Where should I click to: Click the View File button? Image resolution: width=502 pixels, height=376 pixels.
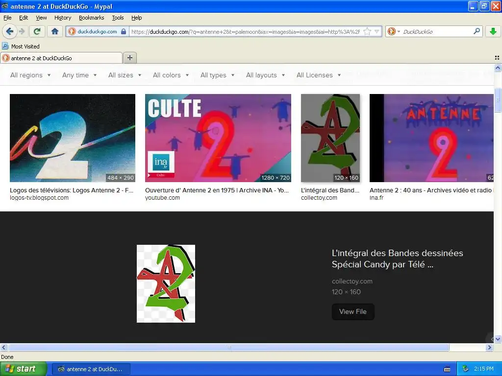tap(353, 311)
